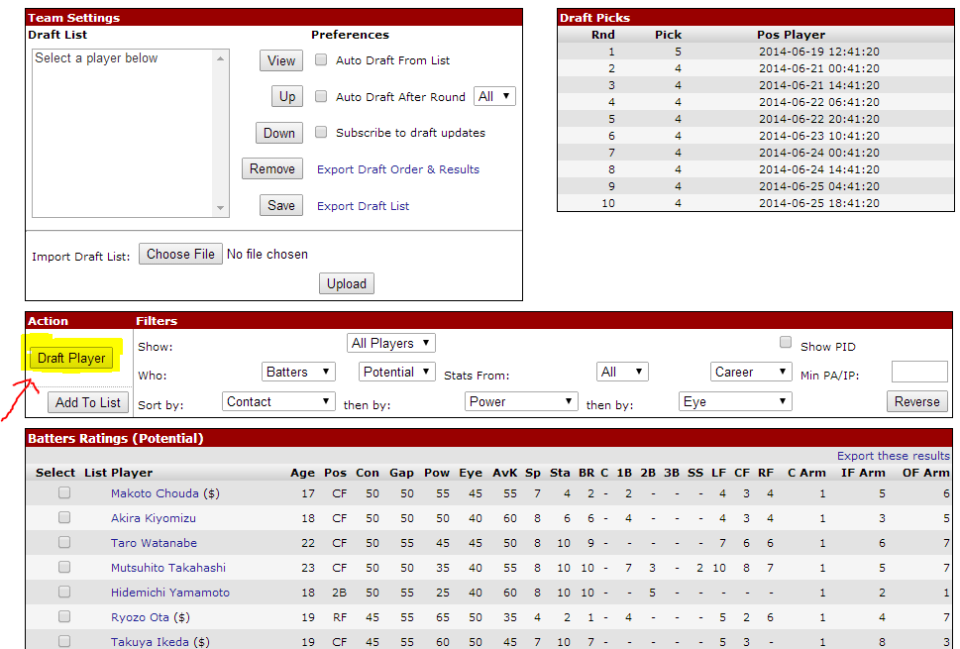The width and height of the screenshot is (960, 649).
Task: Check Subscribe to draft updates
Action: (321, 132)
